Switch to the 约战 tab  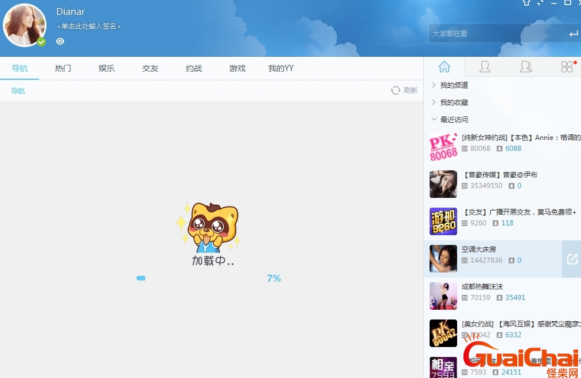pos(194,68)
